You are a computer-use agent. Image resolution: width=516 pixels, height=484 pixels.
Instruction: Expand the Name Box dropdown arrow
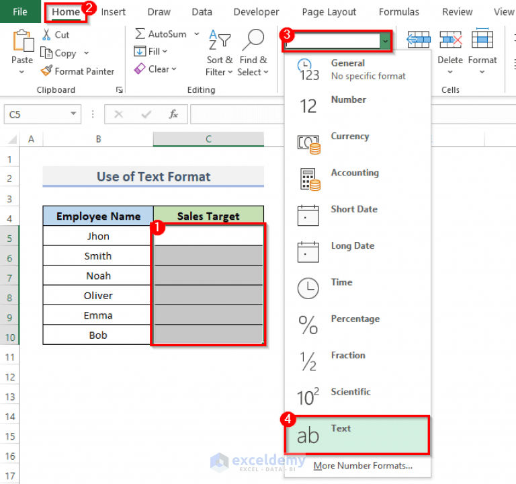pos(73,114)
